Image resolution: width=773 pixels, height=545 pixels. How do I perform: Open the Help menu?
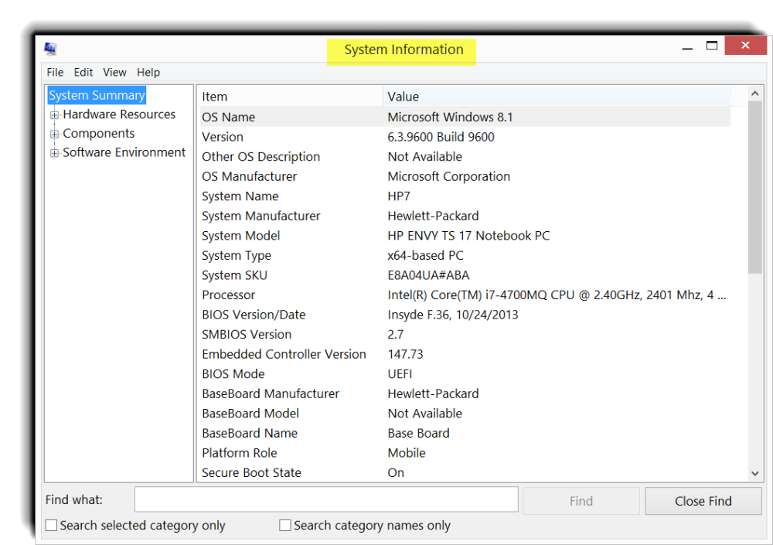148,72
